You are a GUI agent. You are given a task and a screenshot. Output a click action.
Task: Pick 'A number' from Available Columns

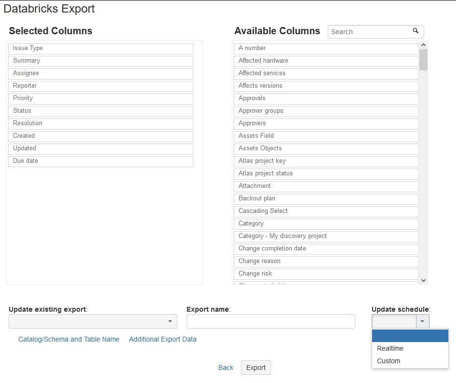326,49
